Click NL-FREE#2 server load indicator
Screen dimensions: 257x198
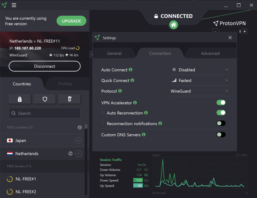pos(10,192)
